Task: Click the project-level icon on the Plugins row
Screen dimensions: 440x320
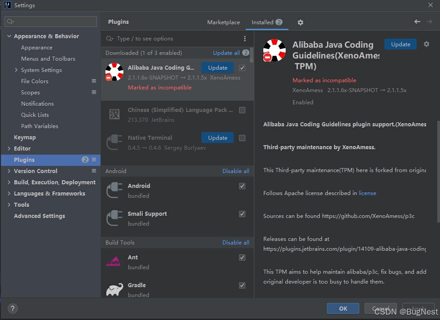Action: click(94, 160)
